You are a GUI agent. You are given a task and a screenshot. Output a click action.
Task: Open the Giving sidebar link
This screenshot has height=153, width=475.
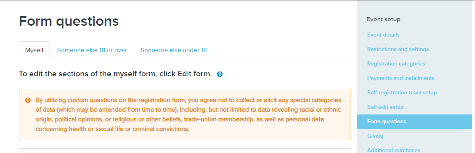coord(375,136)
